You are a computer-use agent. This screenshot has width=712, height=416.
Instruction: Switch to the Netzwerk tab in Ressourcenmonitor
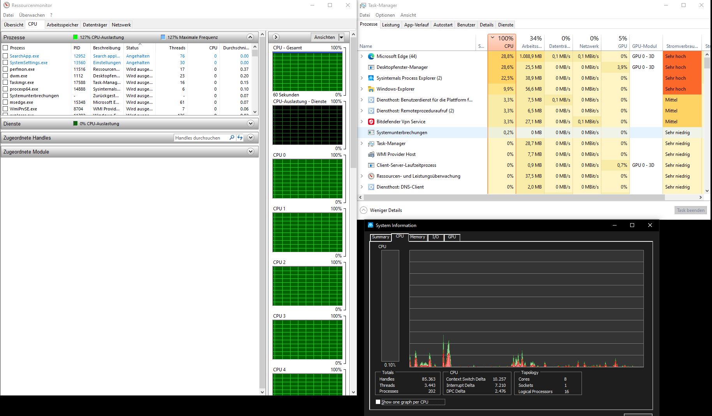pos(121,25)
